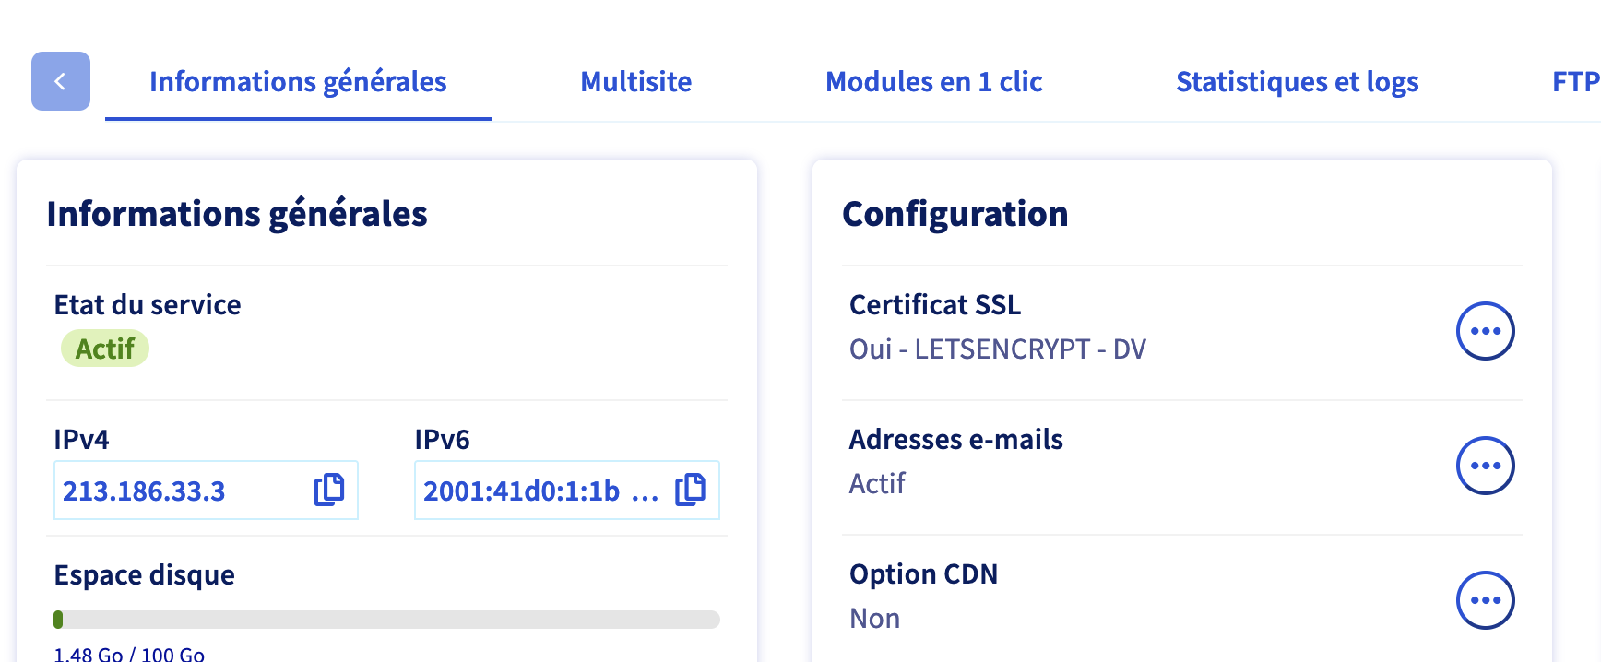Click the Configuration panel heading
The width and height of the screenshot is (1601, 662).
click(x=955, y=214)
